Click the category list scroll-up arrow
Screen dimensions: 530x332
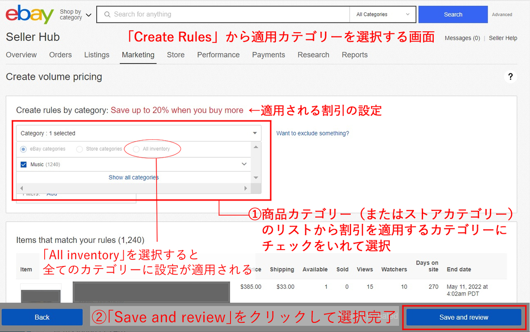pyautogui.click(x=256, y=146)
